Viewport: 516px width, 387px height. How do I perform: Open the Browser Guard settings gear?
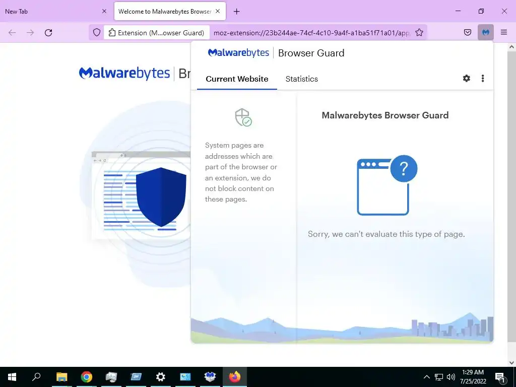tap(466, 78)
